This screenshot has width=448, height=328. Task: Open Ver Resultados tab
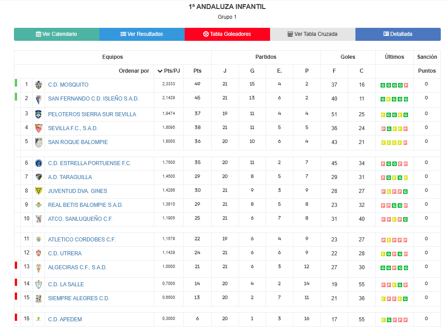coord(142,34)
